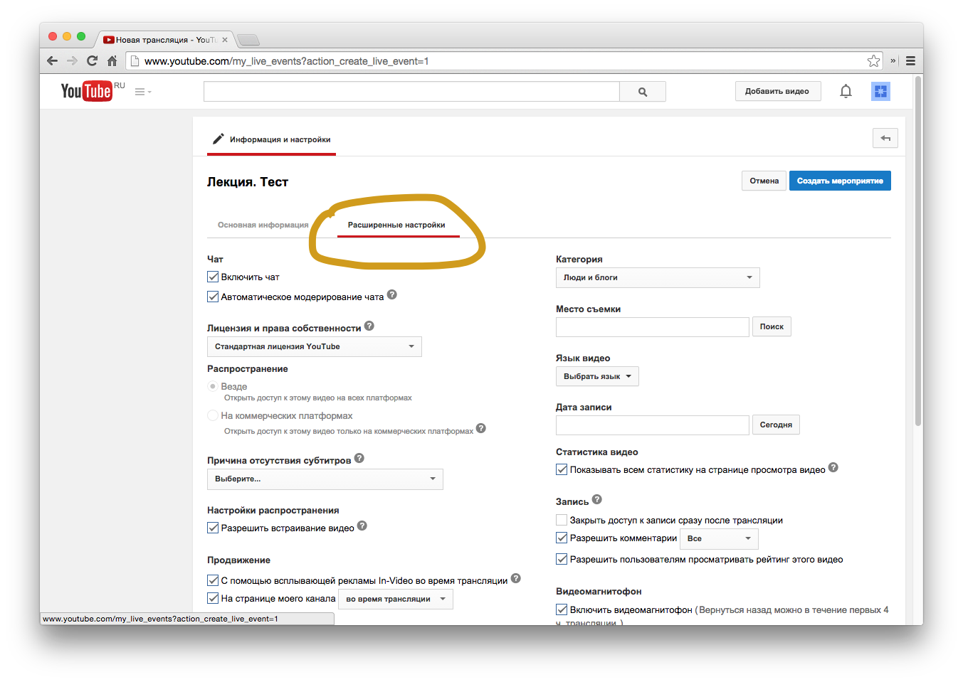
Task: Expand the Люди и блоги category dropdown
Action: pos(657,277)
